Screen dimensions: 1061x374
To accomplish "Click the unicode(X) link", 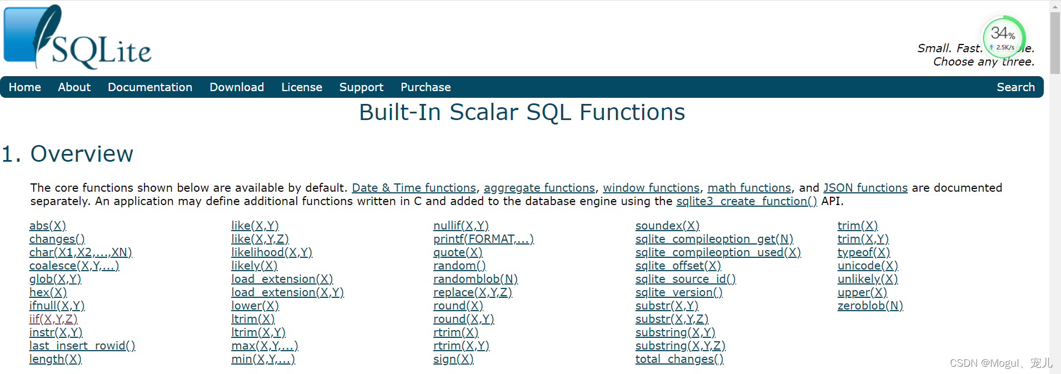I will 868,266.
